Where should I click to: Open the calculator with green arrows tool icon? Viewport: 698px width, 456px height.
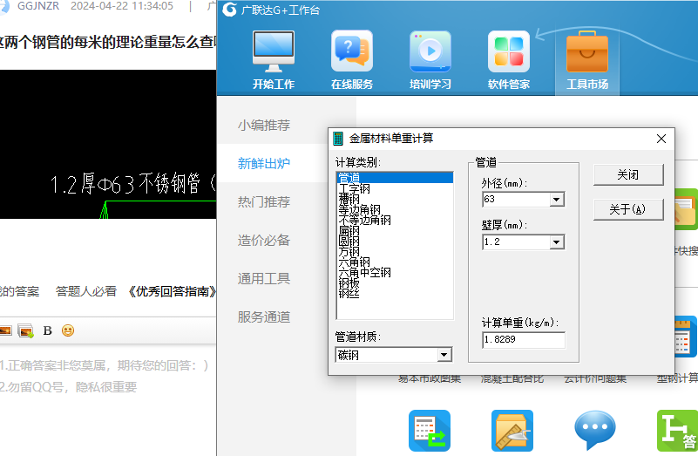(x=430, y=431)
